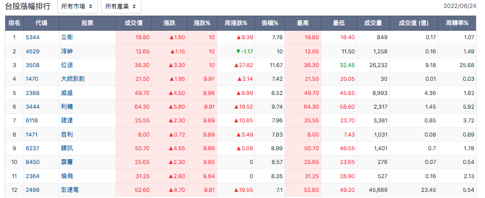Image resolution: width=485 pixels, height=198 pixels.
Task: Open stock code 2498 link
Action: pyautogui.click(x=33, y=190)
